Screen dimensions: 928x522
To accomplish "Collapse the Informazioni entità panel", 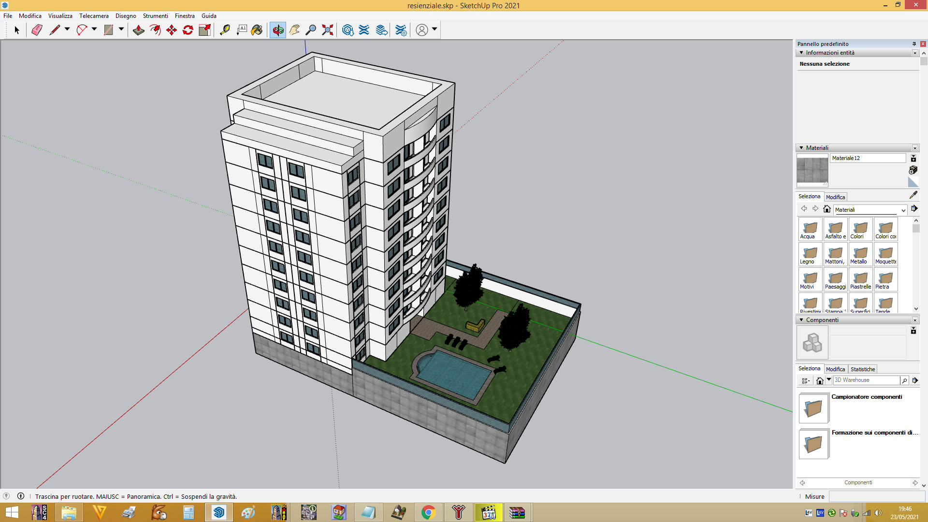I will tap(801, 53).
